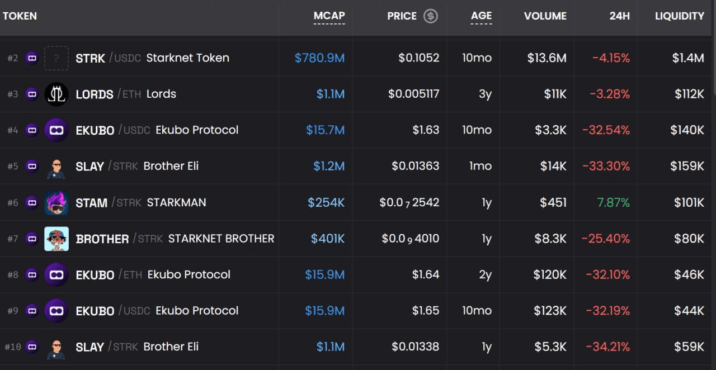The height and width of the screenshot is (370, 716).
Task: Click the small exchange badge next to #10
Action: 32,347
